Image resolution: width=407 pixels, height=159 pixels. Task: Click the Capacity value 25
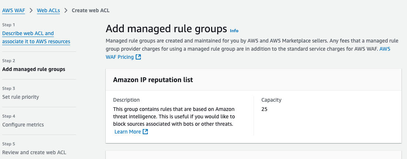pos(264,109)
